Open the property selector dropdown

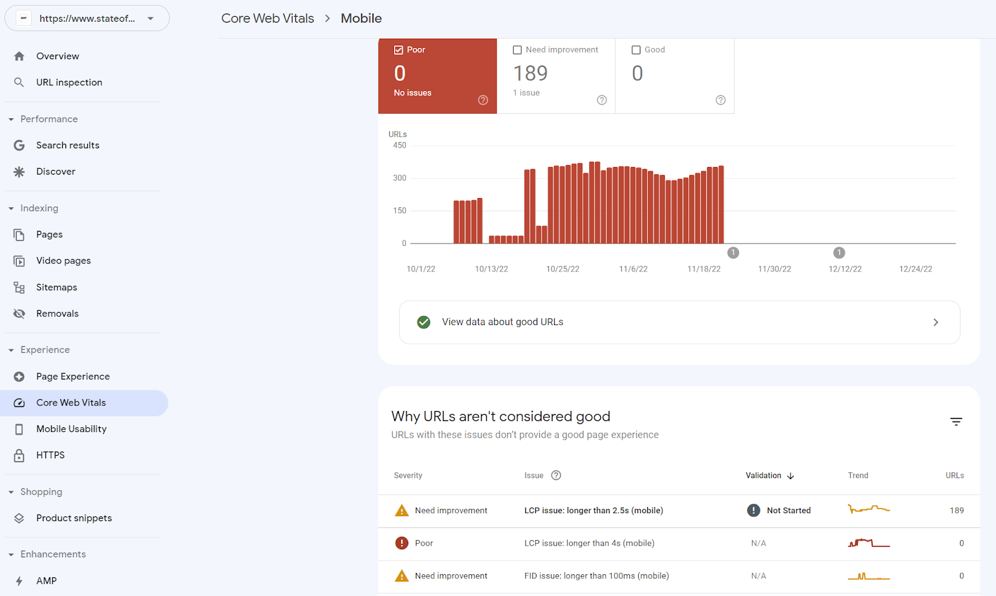click(149, 18)
